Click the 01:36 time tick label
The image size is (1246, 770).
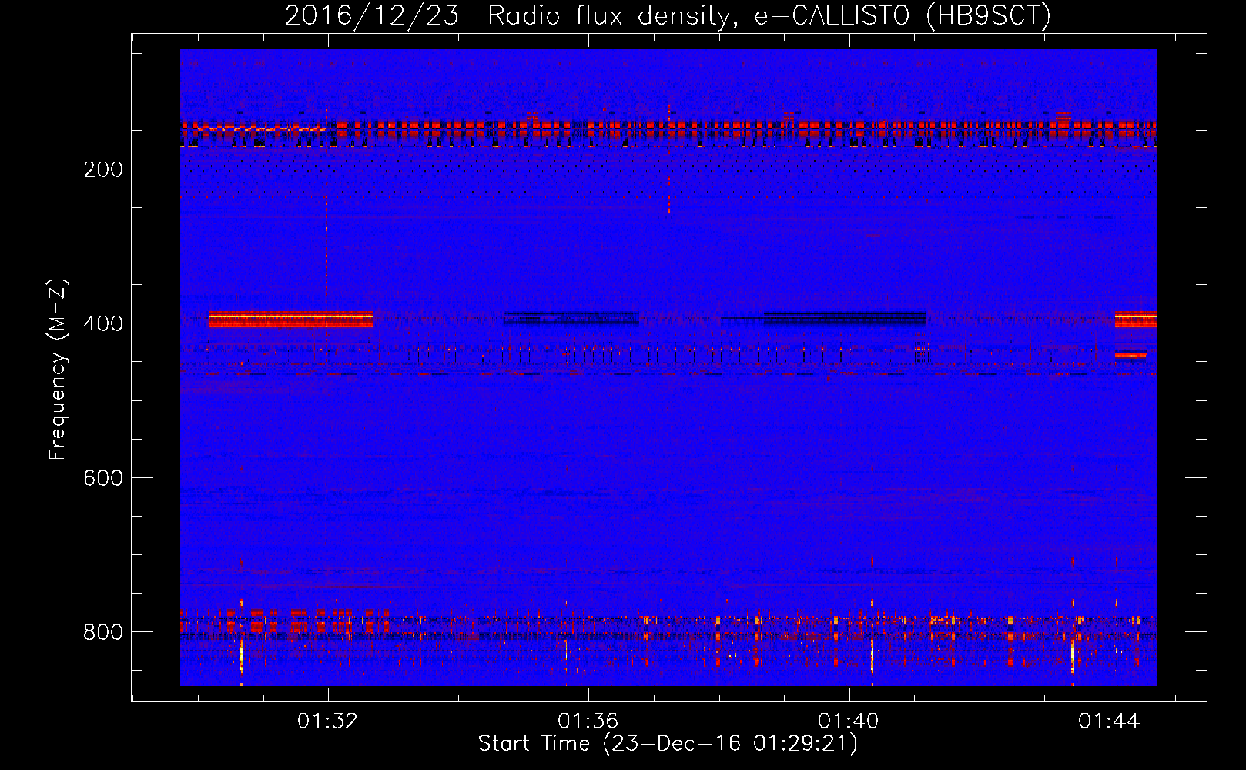tap(588, 721)
